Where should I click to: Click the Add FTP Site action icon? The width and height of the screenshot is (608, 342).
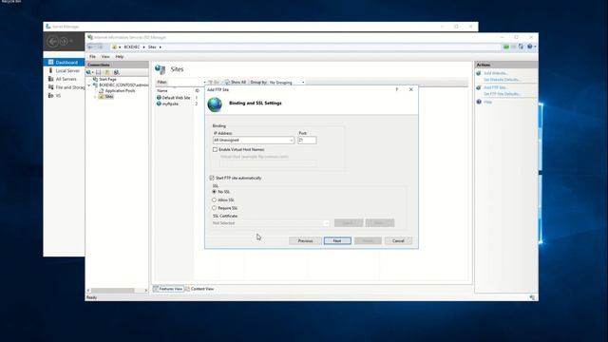(x=479, y=87)
